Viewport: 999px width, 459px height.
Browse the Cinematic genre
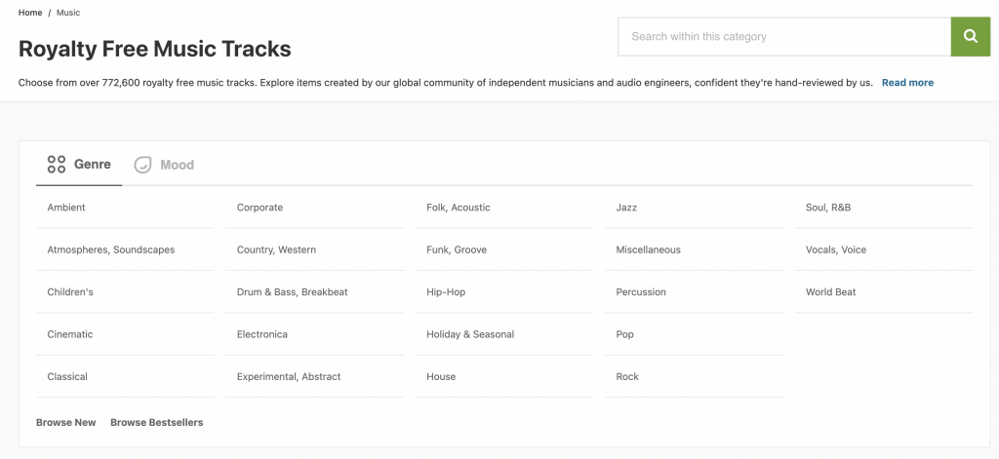tap(70, 334)
